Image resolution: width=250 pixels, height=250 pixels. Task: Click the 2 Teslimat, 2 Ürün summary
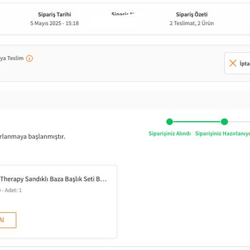pyautogui.click(x=192, y=23)
